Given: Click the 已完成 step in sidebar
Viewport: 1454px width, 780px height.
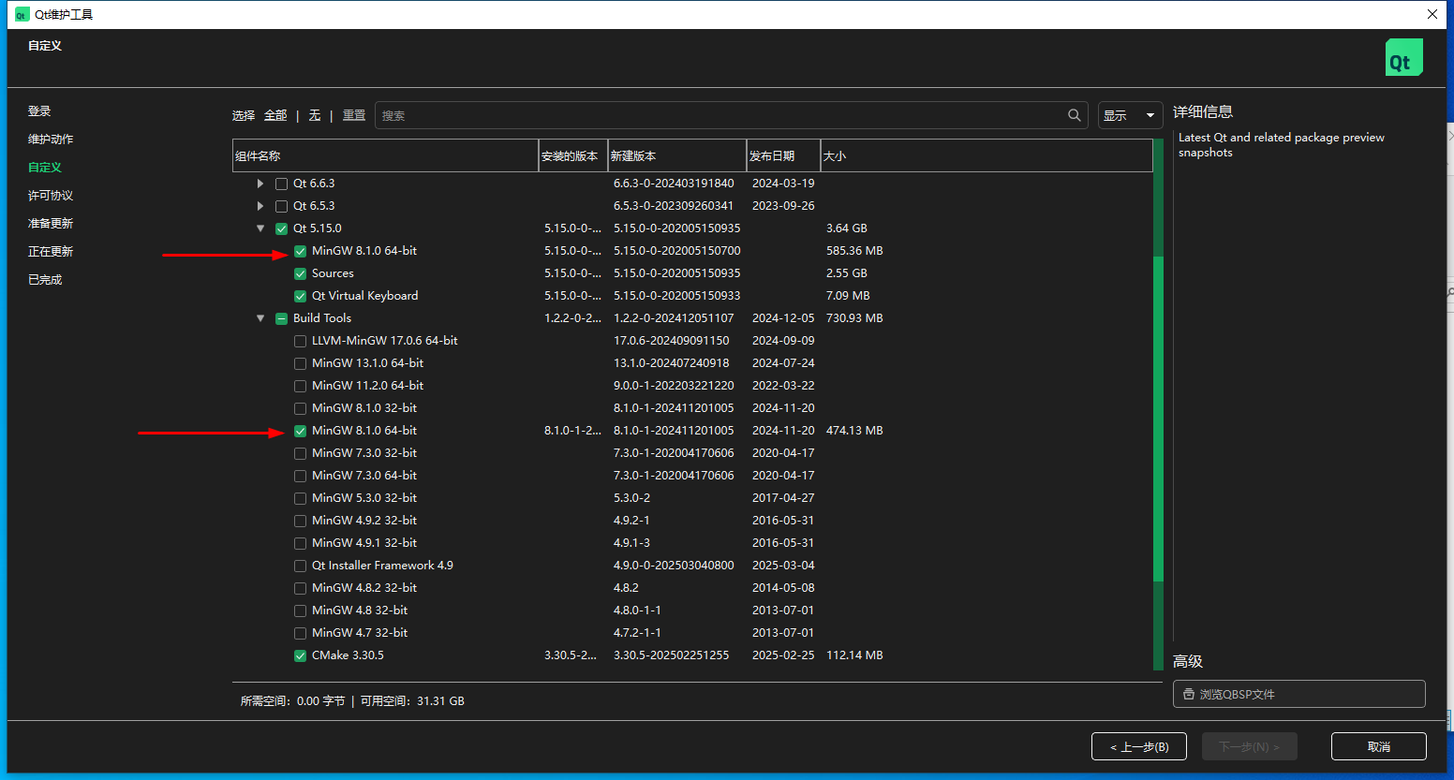Looking at the screenshot, I should click(45, 279).
